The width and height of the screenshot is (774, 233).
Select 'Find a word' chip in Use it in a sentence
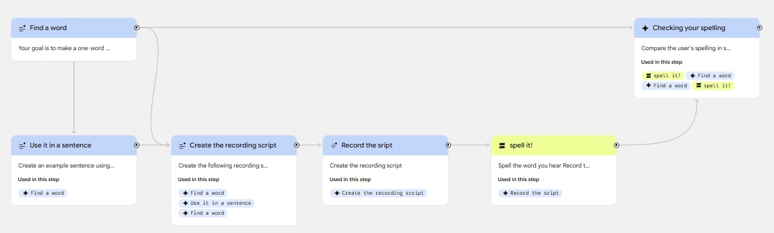pos(43,193)
